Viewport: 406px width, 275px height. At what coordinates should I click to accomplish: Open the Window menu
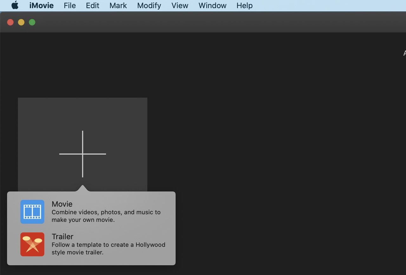213,5
